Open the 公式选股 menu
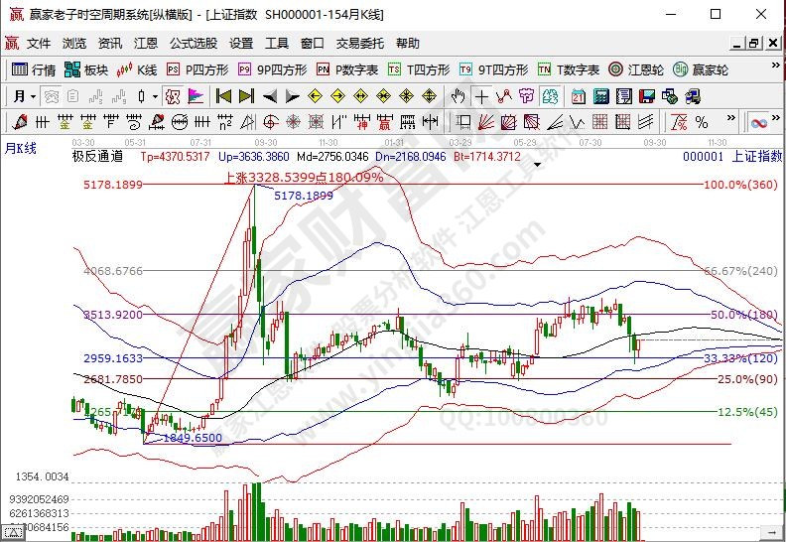Viewport: 786px width, 542px height. (194, 44)
